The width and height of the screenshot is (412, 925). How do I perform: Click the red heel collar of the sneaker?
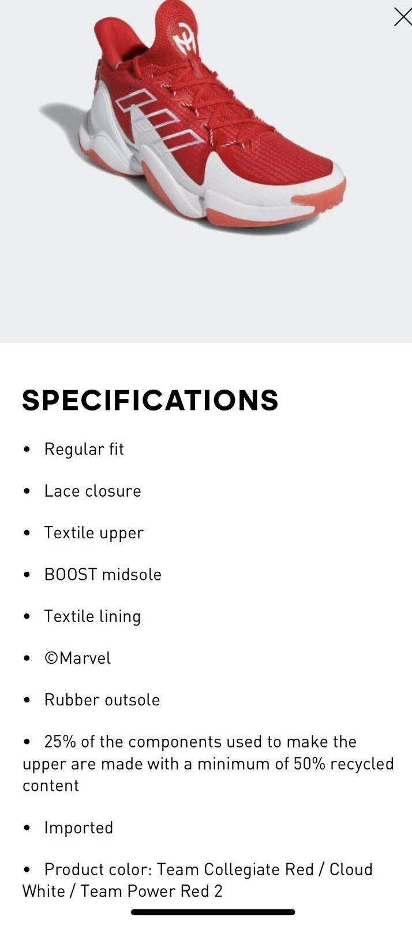click(x=115, y=40)
